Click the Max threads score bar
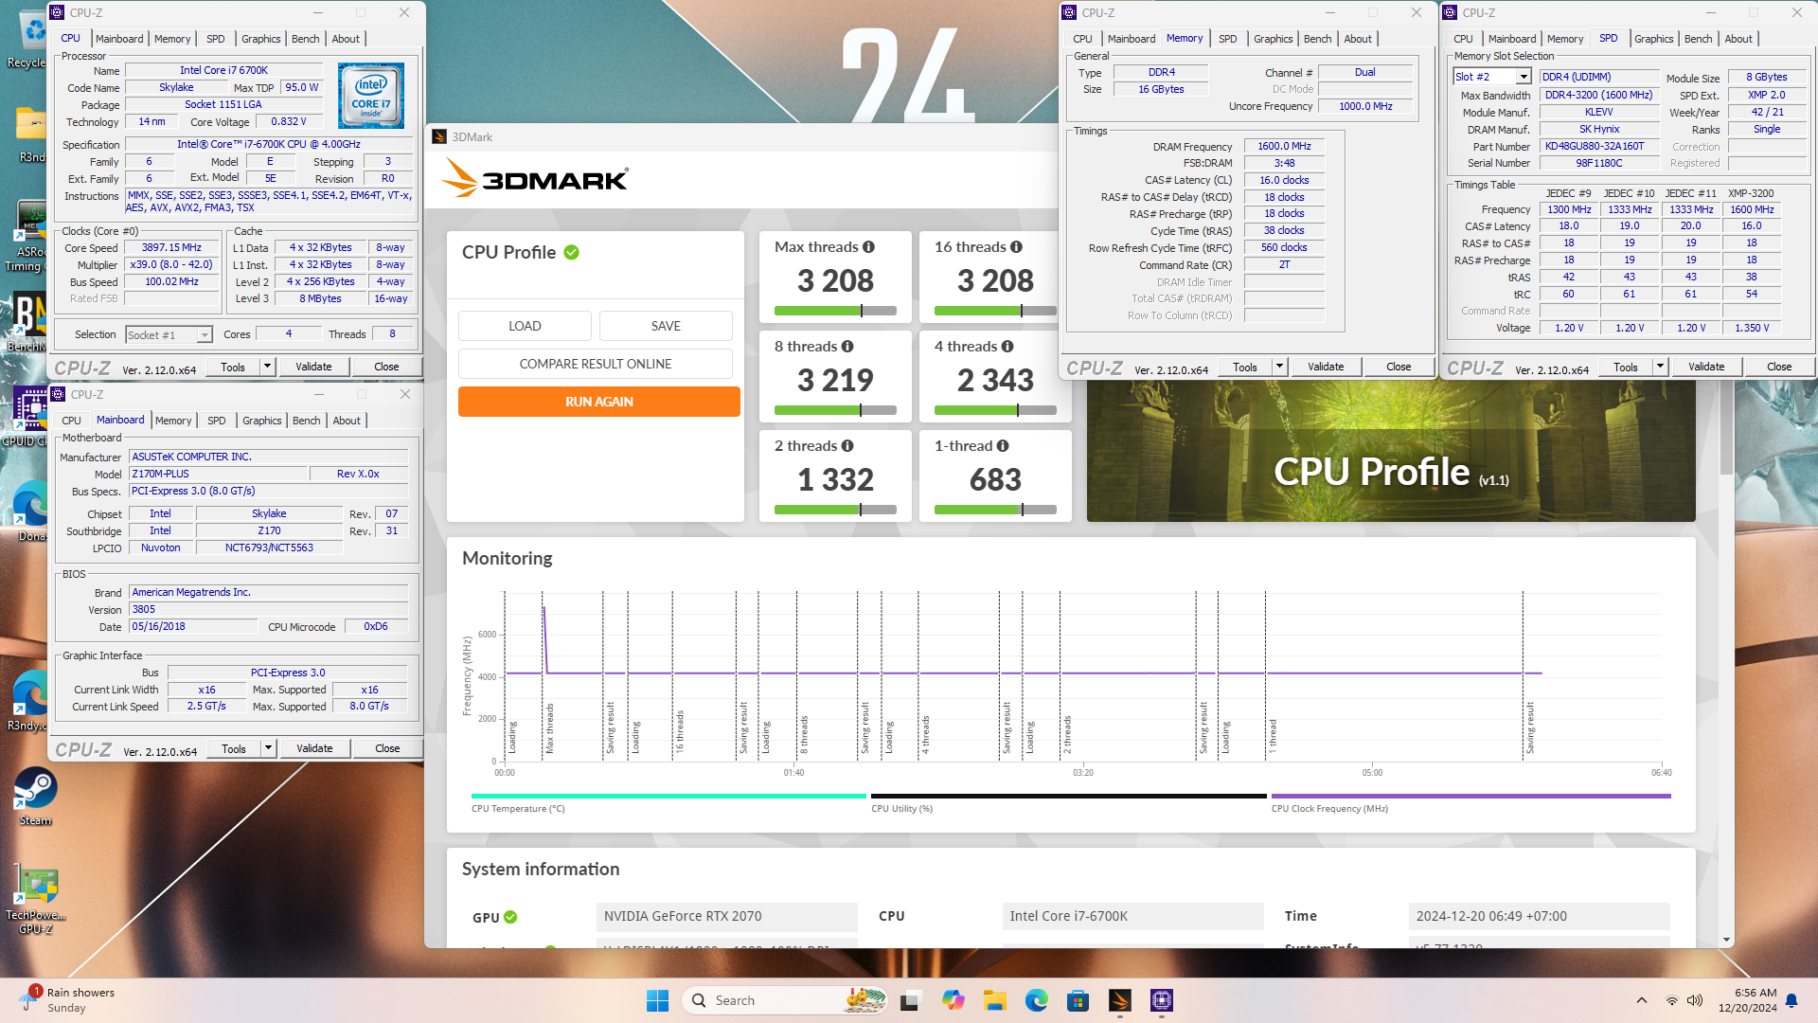The width and height of the screenshot is (1818, 1023). coord(835,311)
